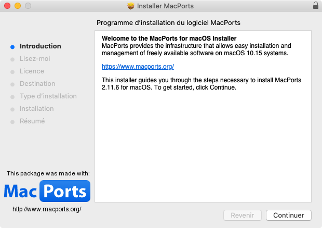Click the blue bullet next to Introduction
The width and height of the screenshot is (322, 228).
pyautogui.click(x=12, y=46)
